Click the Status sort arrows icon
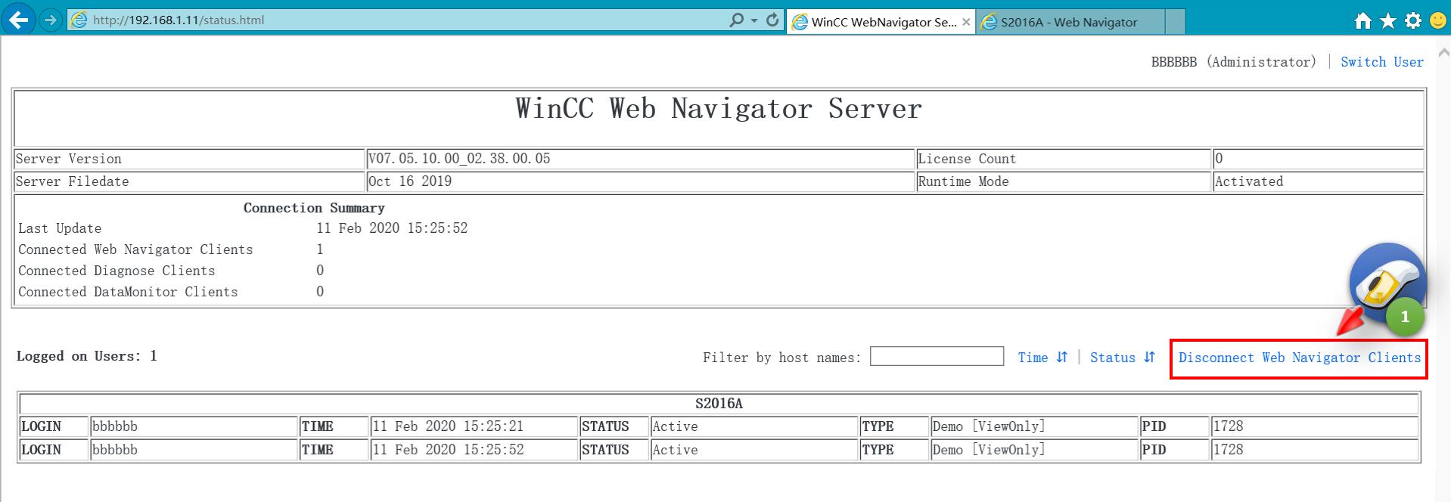This screenshot has width=1451, height=502. (1150, 357)
